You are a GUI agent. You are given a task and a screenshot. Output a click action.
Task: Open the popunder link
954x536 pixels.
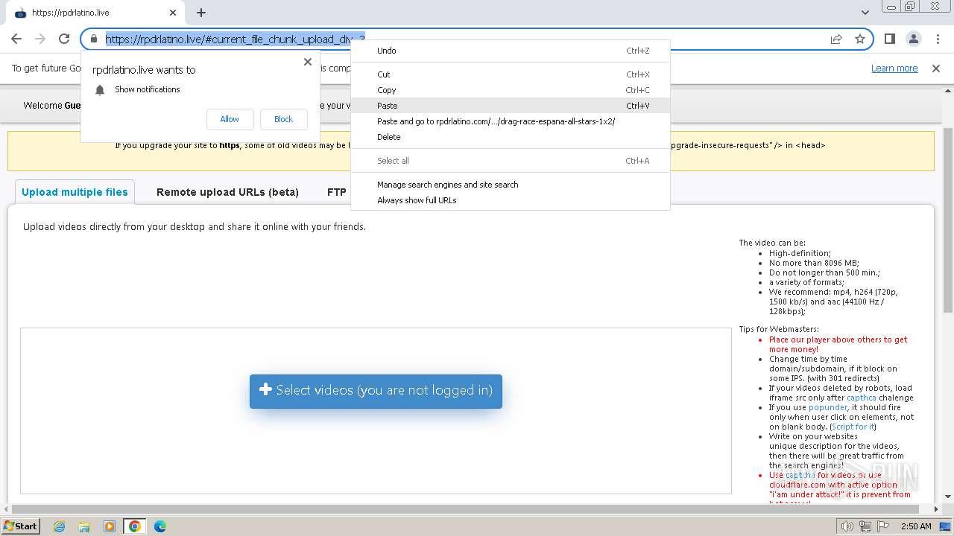(827, 407)
